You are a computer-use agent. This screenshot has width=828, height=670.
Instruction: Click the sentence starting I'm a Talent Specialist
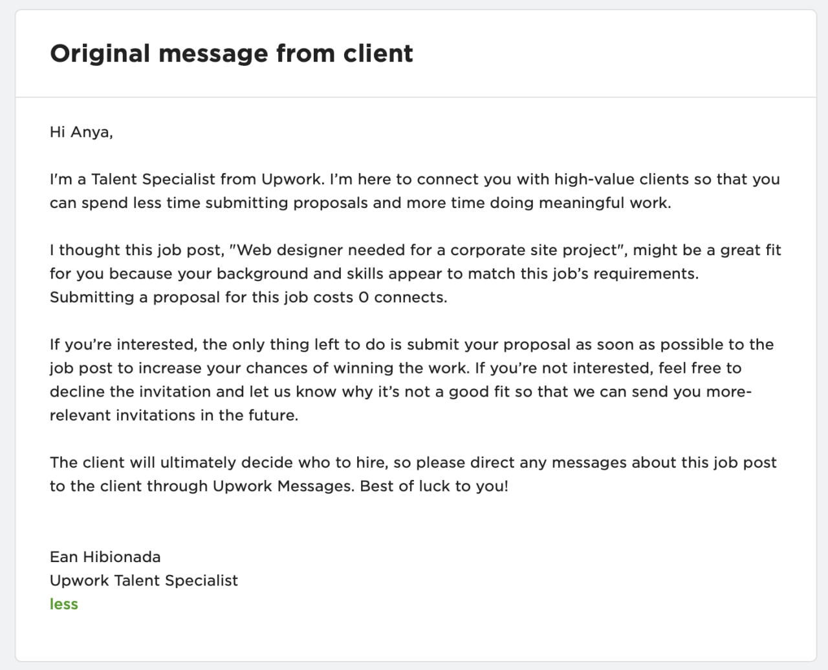click(415, 191)
